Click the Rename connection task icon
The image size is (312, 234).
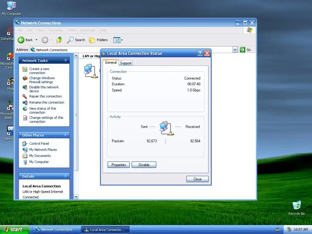click(x=25, y=103)
